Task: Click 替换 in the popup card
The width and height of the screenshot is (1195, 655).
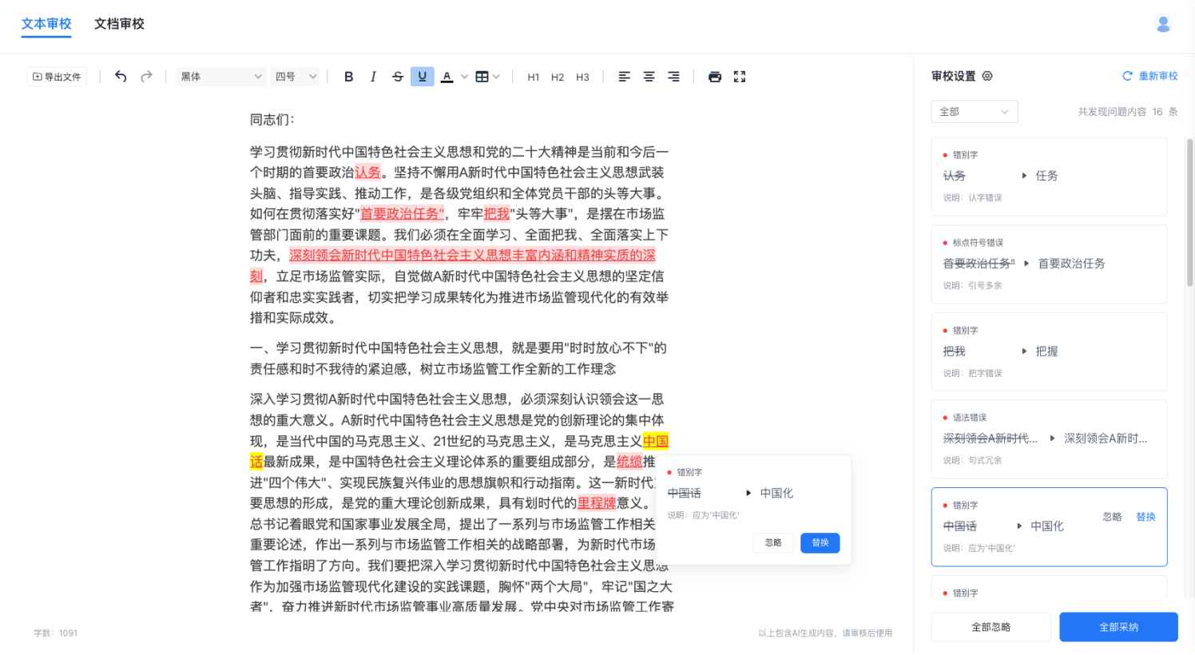Action: click(x=820, y=543)
